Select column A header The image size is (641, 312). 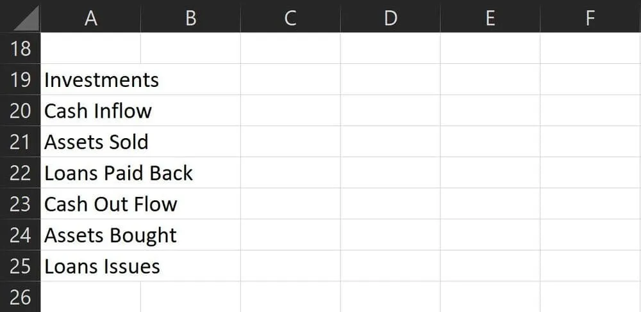(x=90, y=18)
